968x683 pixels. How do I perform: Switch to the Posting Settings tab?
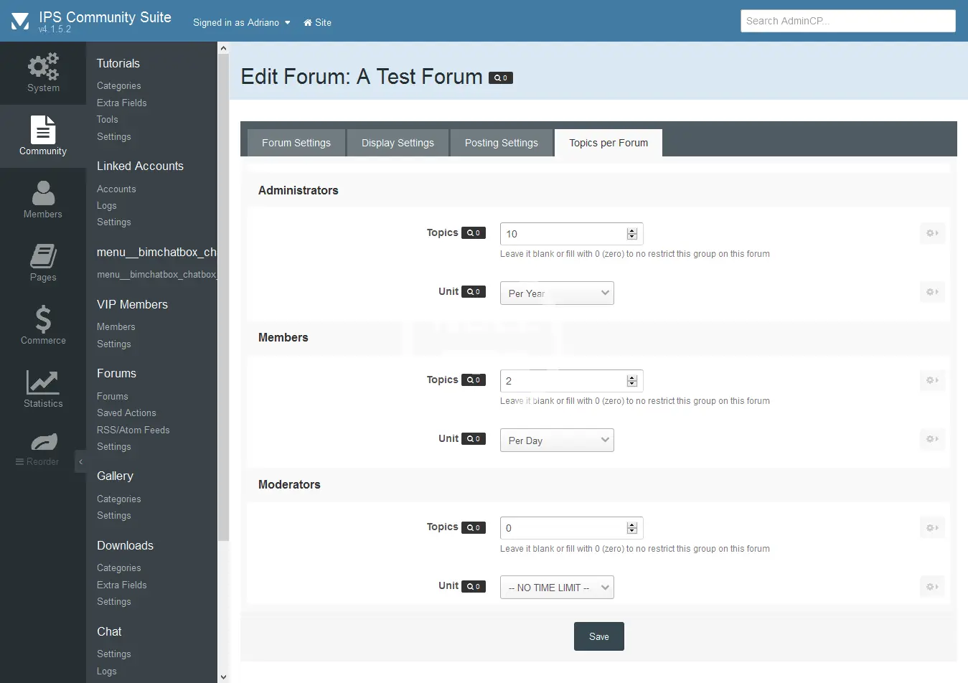501,143
